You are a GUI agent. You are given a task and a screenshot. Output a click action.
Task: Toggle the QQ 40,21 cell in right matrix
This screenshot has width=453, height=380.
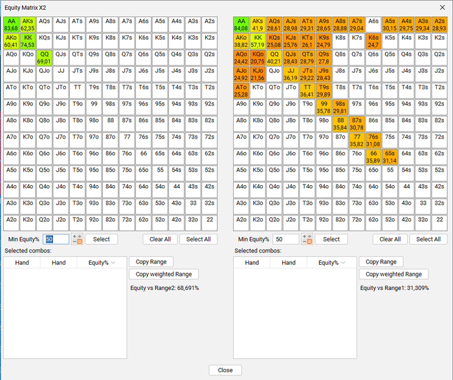click(274, 58)
